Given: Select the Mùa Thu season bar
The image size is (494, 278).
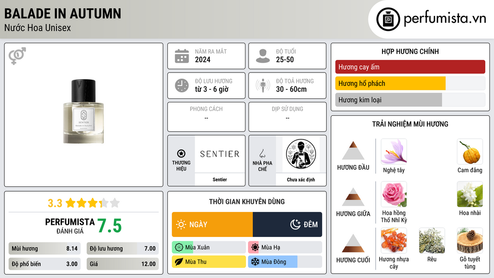Looking at the screenshot, I should (208, 262).
